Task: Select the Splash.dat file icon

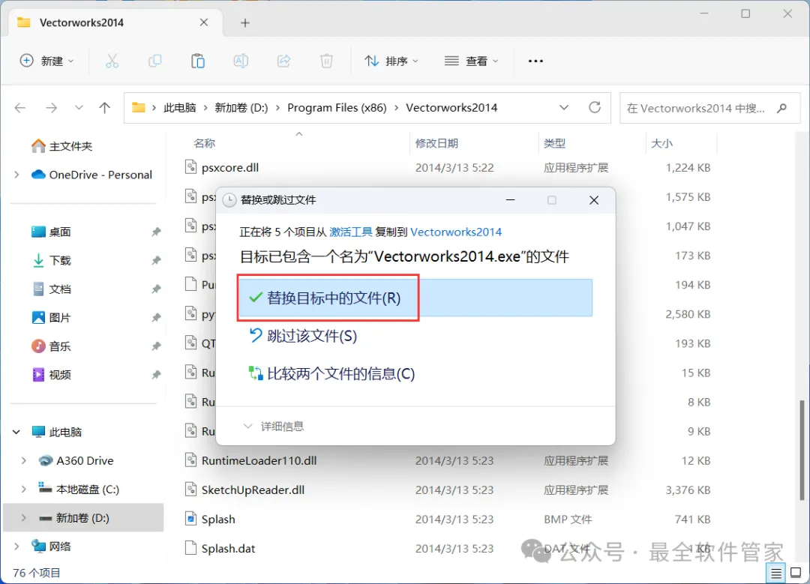Action: click(191, 548)
